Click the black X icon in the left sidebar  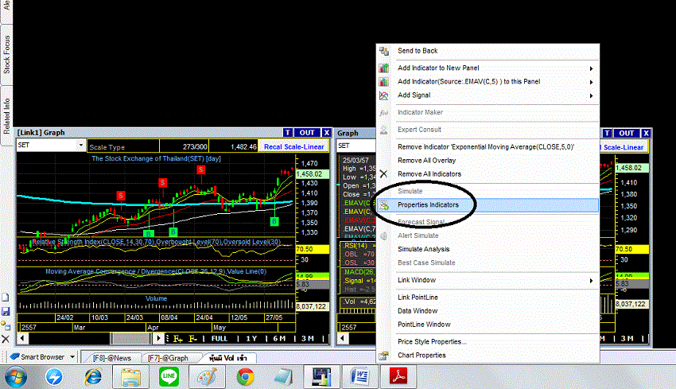[6, 339]
